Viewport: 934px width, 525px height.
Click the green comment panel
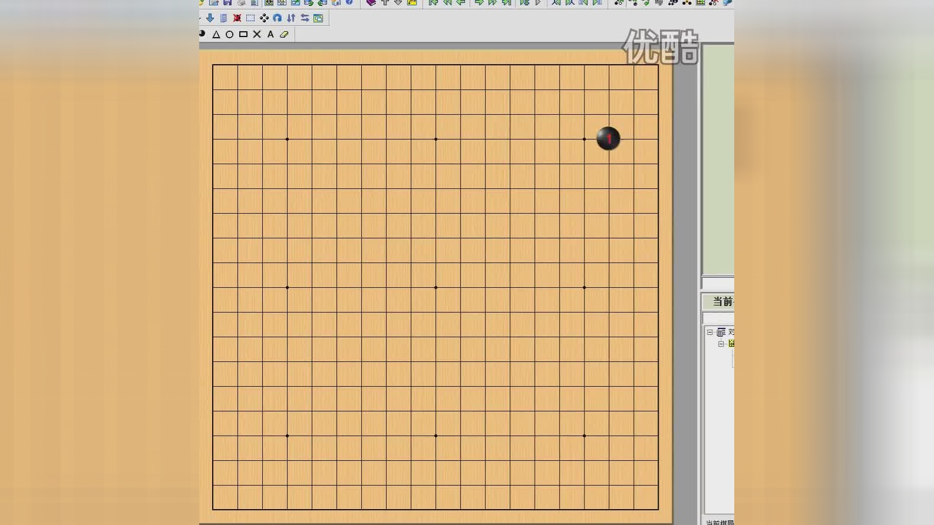pyautogui.click(x=718, y=159)
